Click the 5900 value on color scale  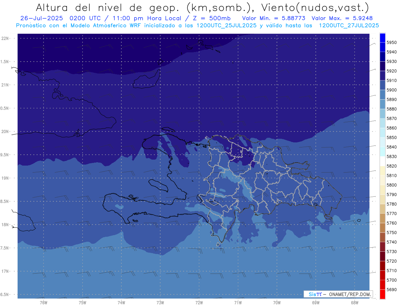pyautogui.click(x=391, y=90)
